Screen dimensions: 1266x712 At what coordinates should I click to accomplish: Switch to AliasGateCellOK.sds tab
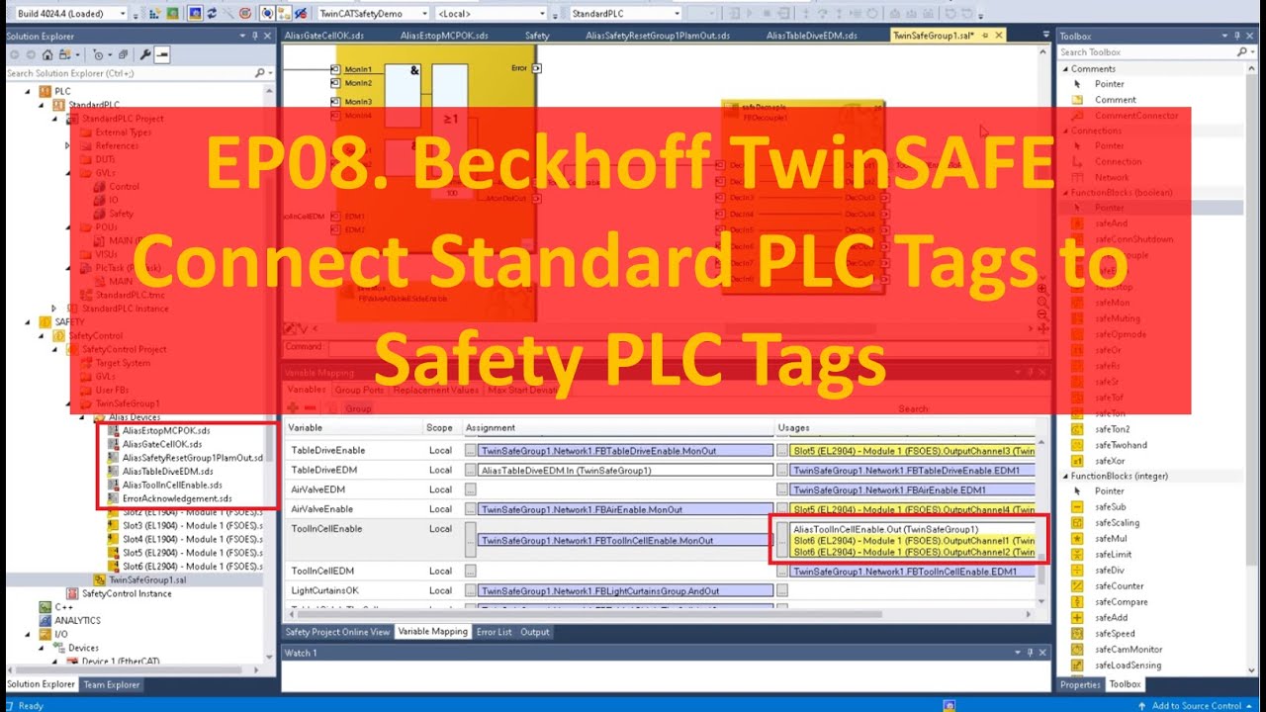click(324, 36)
